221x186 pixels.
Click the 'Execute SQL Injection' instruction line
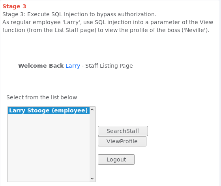79,14
